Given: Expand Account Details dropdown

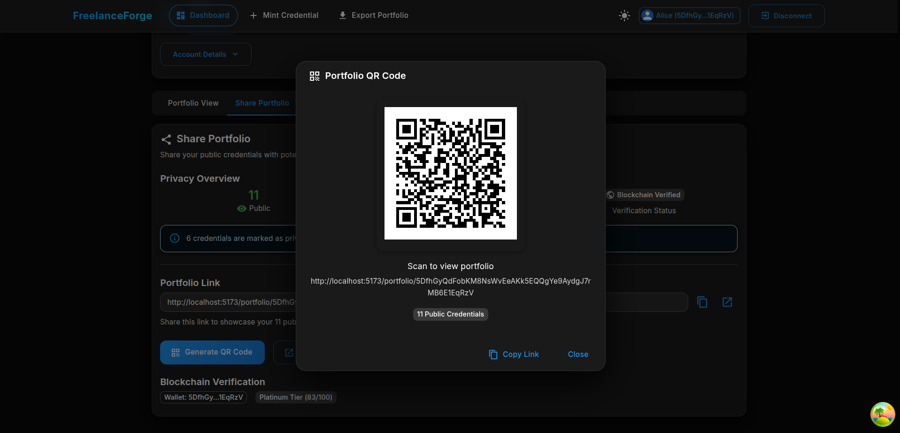Looking at the screenshot, I should pos(206,54).
